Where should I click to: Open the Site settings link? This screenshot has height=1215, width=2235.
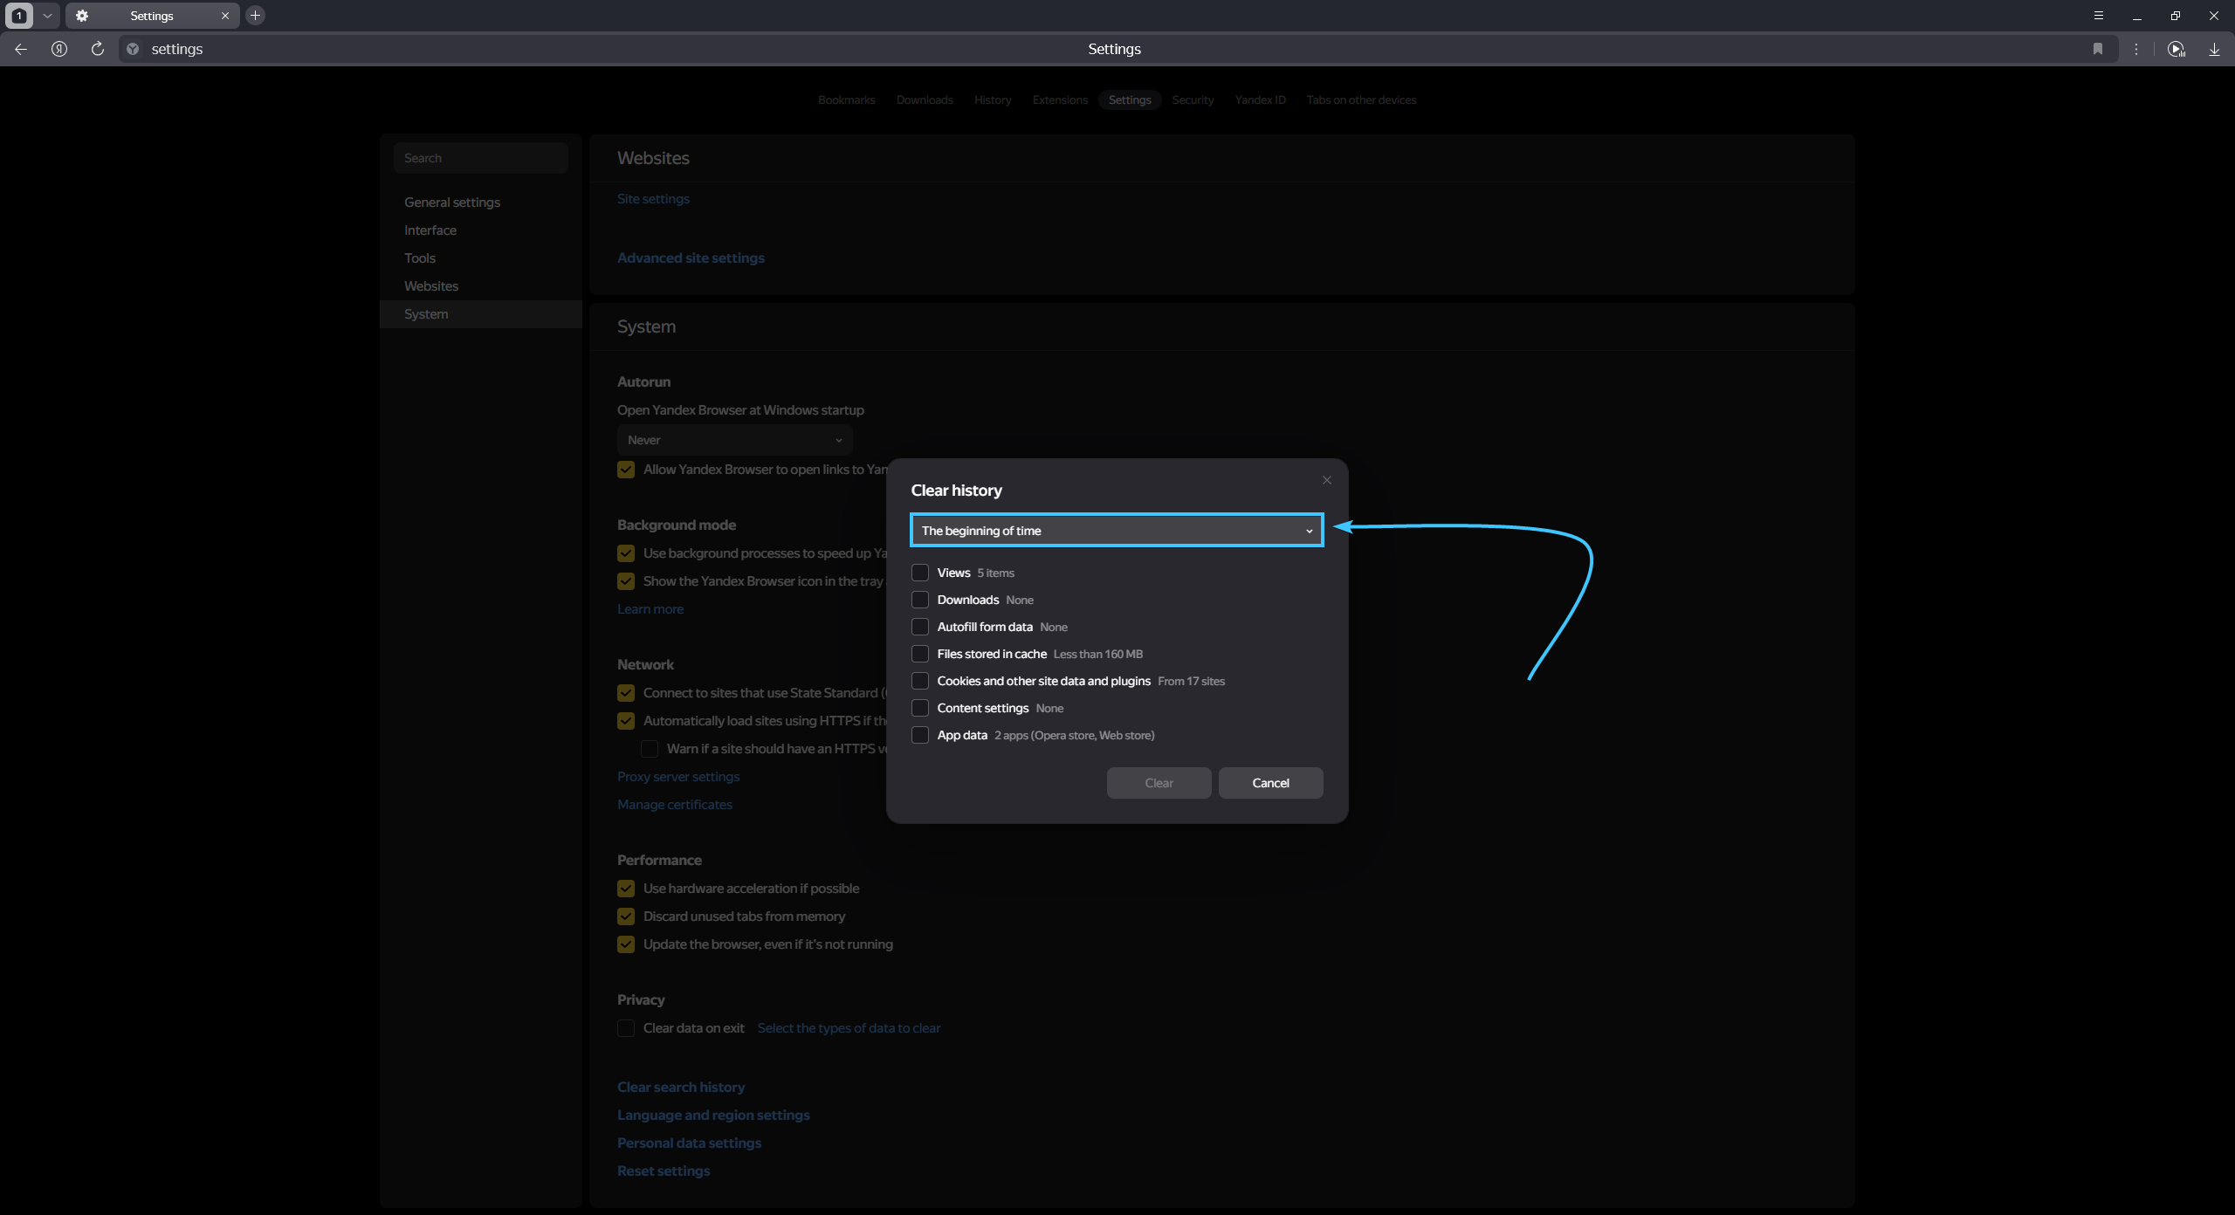(x=653, y=199)
